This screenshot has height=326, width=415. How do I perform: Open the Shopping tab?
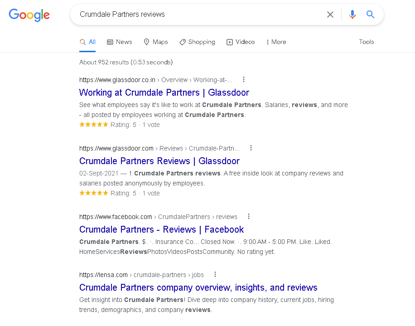(x=197, y=42)
